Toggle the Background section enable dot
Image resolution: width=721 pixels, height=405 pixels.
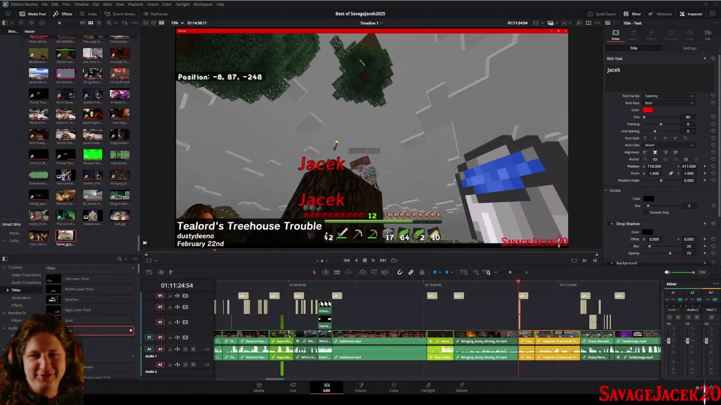click(x=611, y=263)
